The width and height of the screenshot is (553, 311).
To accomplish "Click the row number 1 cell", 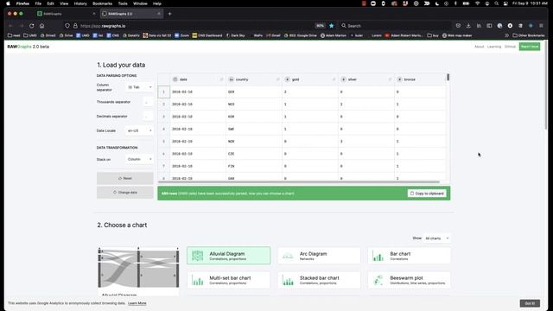I will (x=163, y=92).
